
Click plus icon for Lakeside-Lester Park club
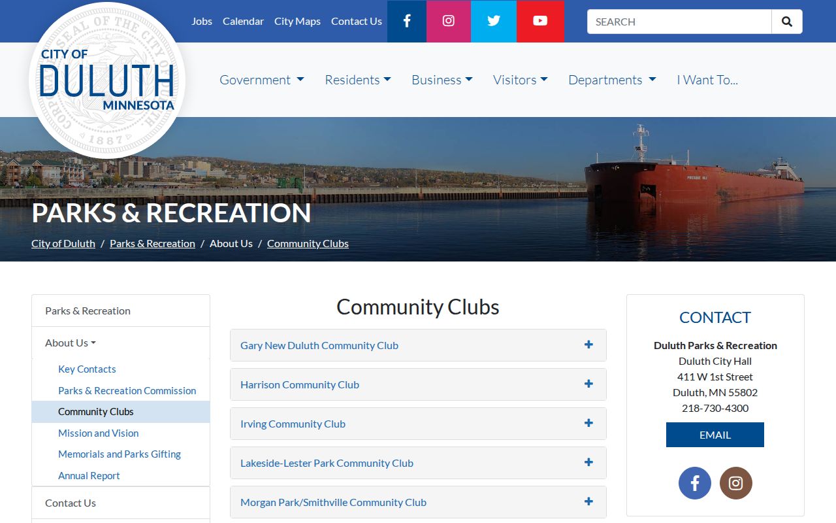(588, 462)
